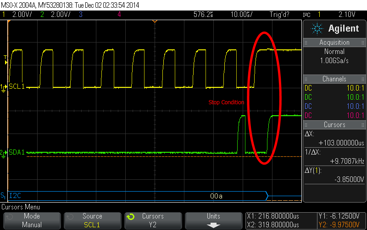This screenshot has height=230, width=367.
Task: Click the Acquisition panel right grip icon
Action: tap(363, 43)
